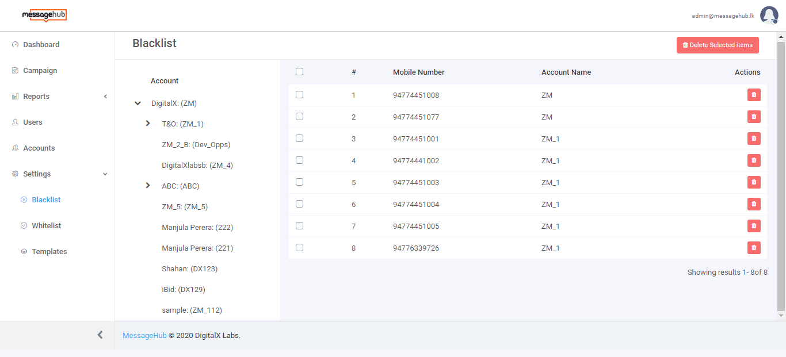786x357 pixels.
Task: Open the MessageHub footer link
Action: click(x=144, y=336)
